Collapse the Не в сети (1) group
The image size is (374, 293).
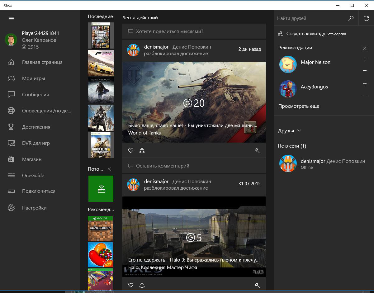pos(292,146)
